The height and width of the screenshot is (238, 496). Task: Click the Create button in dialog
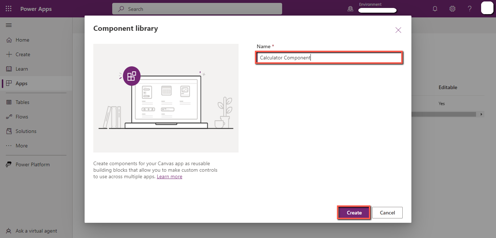(354, 213)
